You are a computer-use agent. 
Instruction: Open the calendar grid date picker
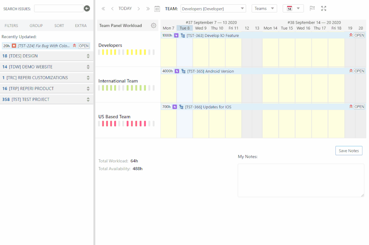[157, 9]
